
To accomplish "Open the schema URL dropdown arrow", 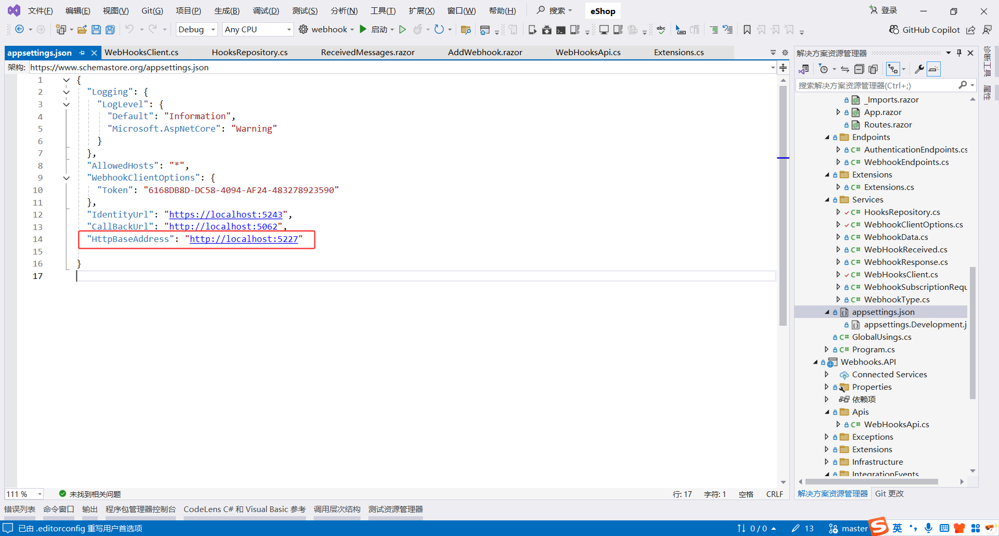I will coord(773,68).
